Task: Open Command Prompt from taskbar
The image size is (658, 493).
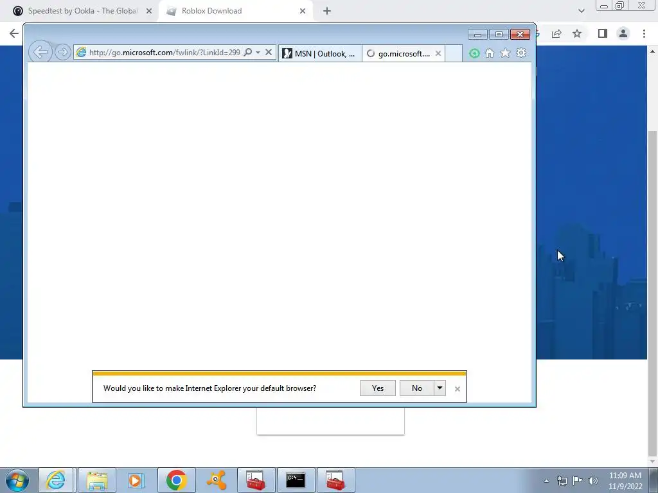Action: [296, 480]
